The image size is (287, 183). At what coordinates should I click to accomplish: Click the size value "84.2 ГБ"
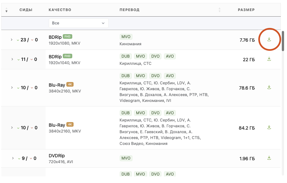[x=247, y=128]
